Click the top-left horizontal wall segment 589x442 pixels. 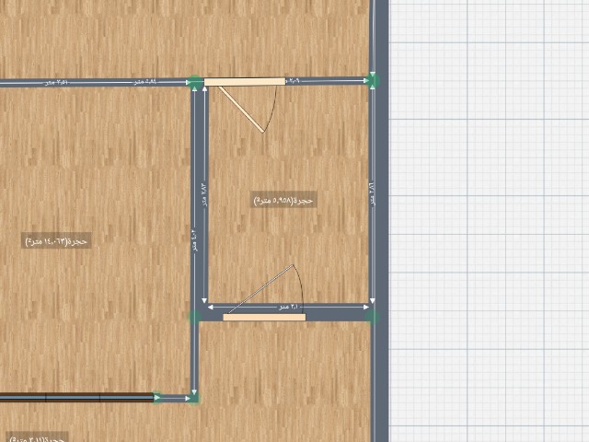point(92,83)
